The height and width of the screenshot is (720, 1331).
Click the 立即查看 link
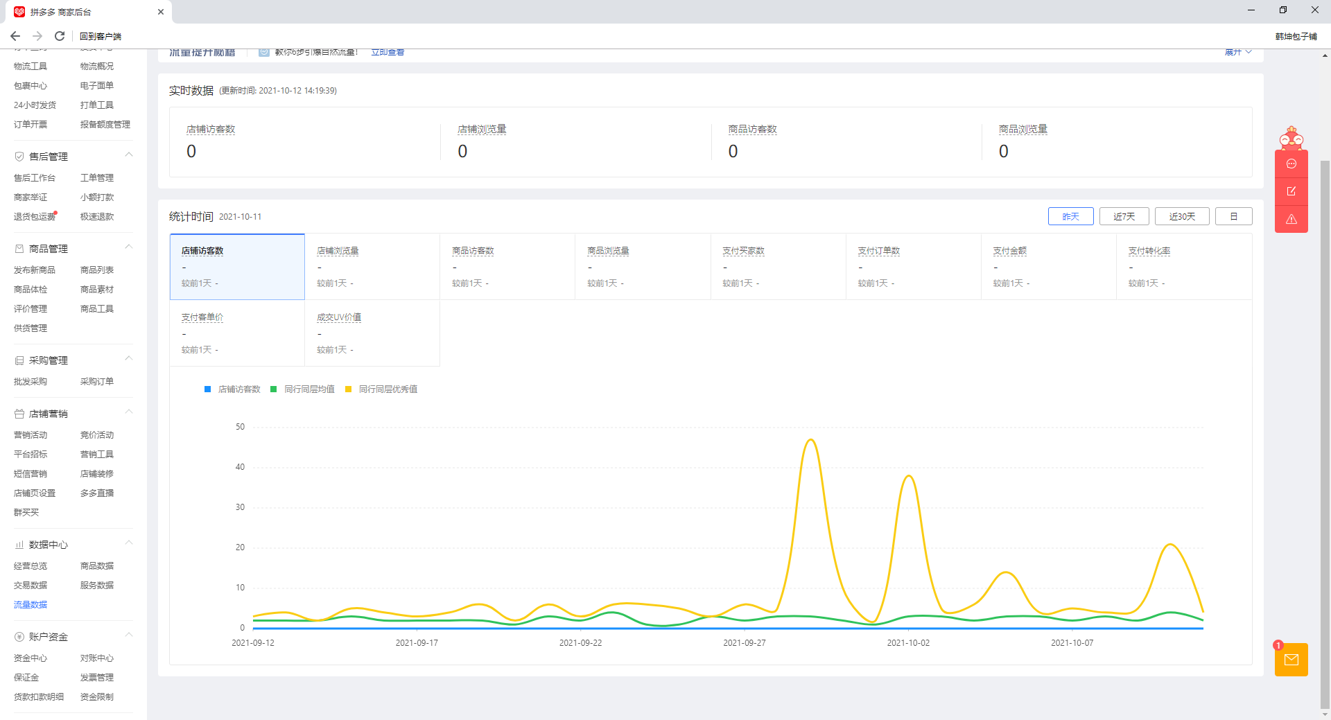click(x=388, y=53)
